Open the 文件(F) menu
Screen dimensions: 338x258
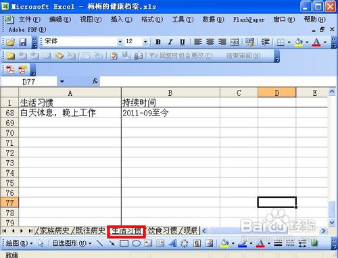coord(30,20)
